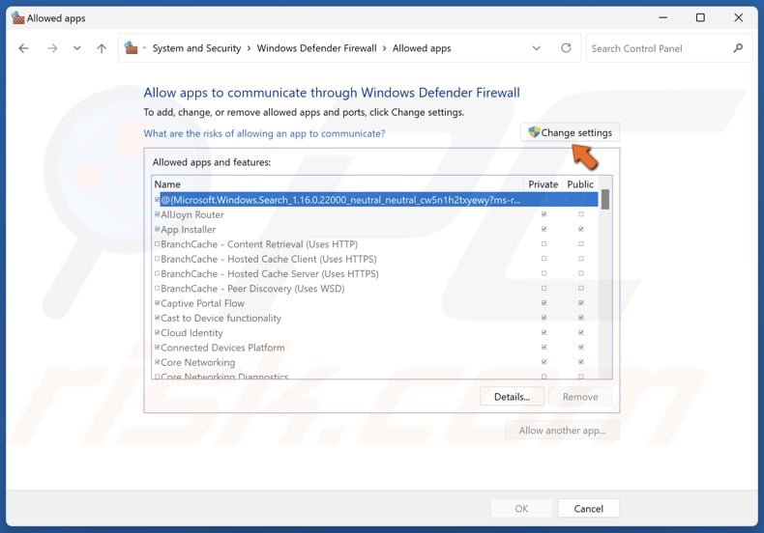Click the Up to parent folder arrow

(x=102, y=48)
